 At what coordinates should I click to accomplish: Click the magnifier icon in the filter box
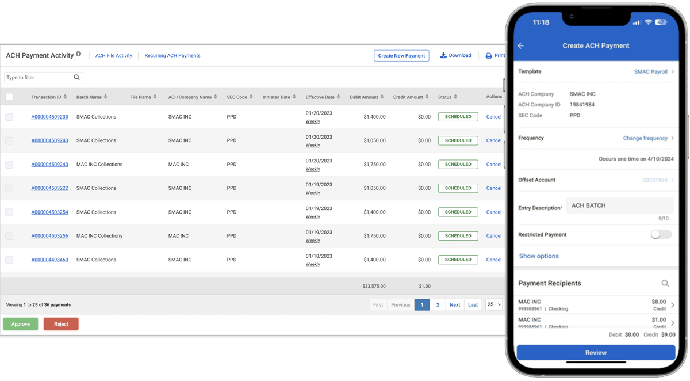tap(76, 77)
